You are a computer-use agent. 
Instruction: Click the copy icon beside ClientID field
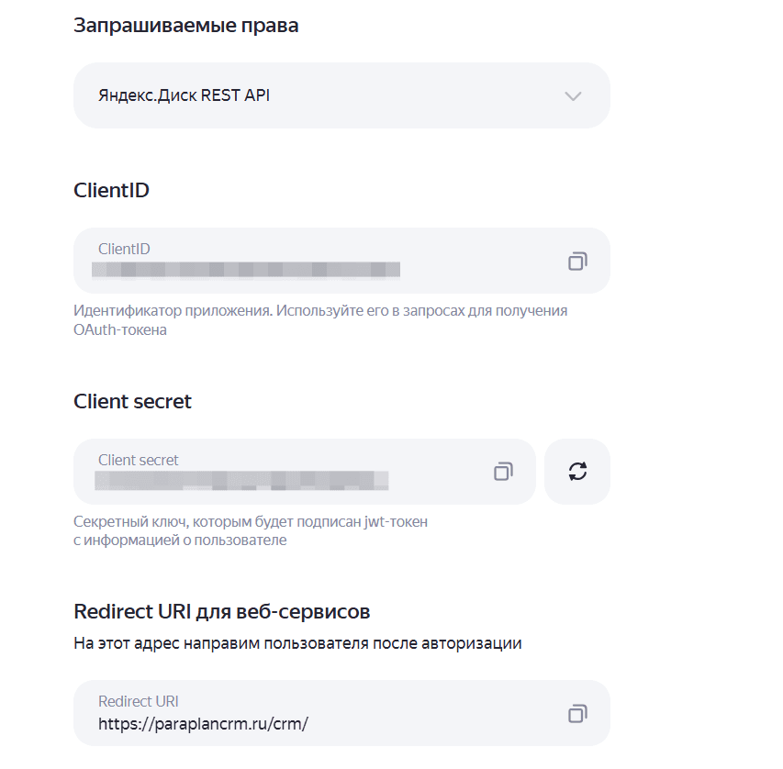[x=577, y=261]
